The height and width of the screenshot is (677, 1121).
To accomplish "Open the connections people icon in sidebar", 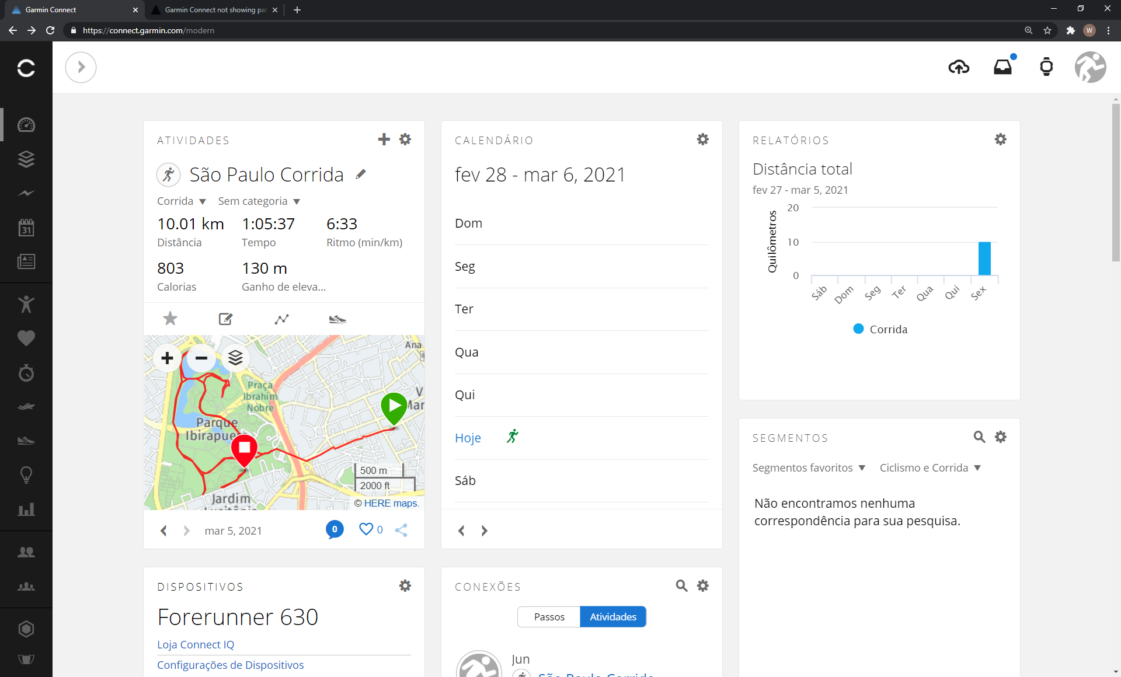I will pos(26,552).
